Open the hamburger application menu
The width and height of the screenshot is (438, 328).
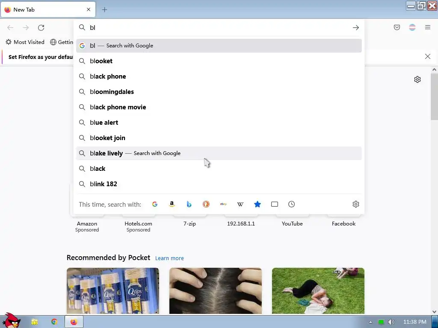click(428, 27)
